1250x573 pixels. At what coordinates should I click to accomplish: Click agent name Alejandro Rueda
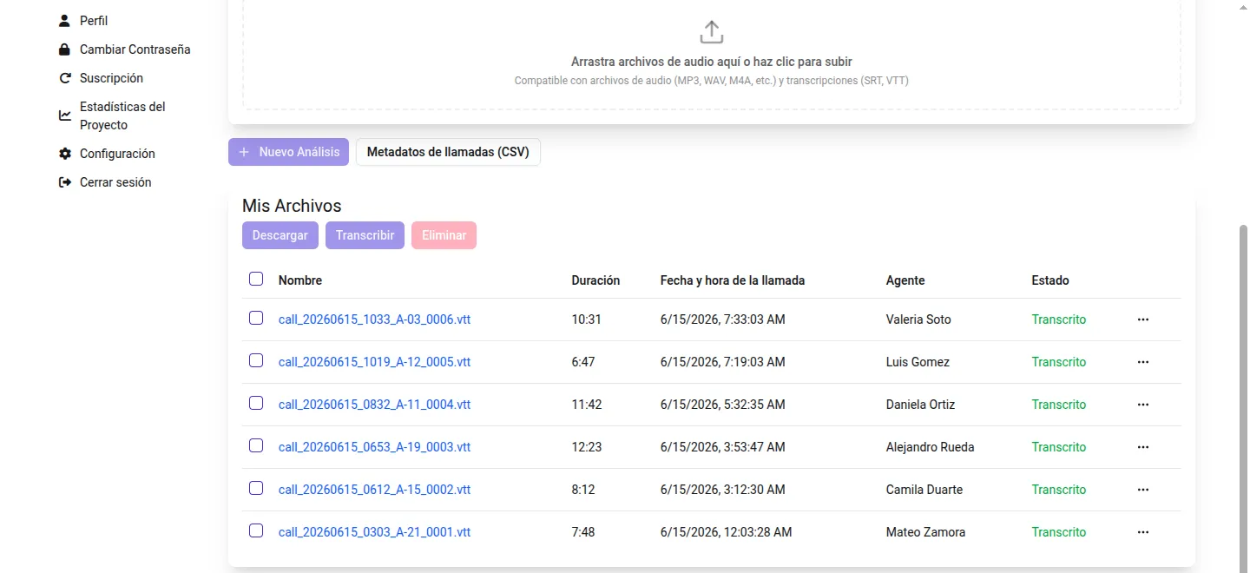[930, 447]
